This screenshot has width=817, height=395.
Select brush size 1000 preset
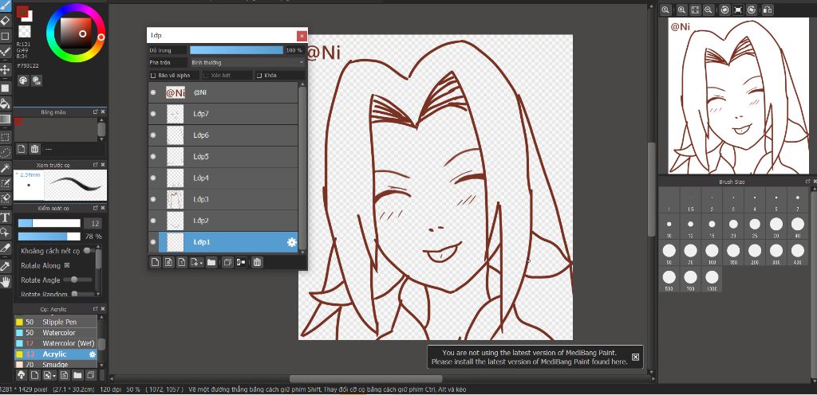click(x=712, y=280)
